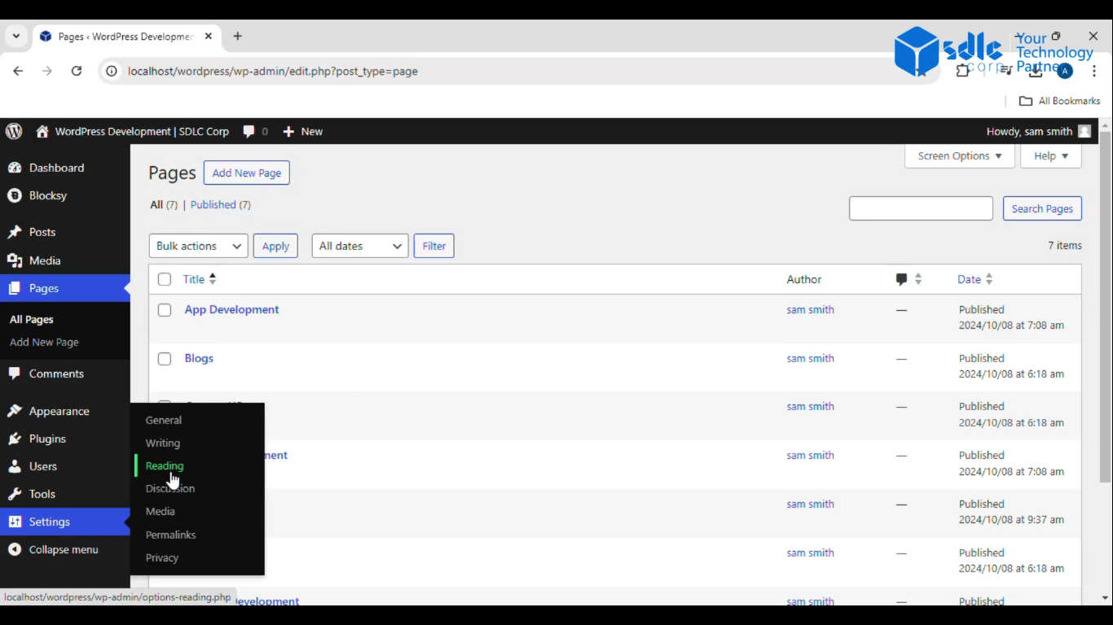This screenshot has height=625, width=1113.
Task: Click the Comments bubble icon in sidebar
Action: [x=15, y=374]
